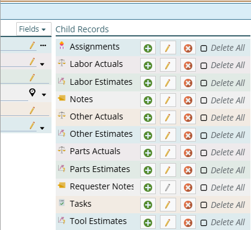The width and height of the screenshot is (251, 230).
Task: Add a new Labor Estimates record
Action: [x=148, y=82]
